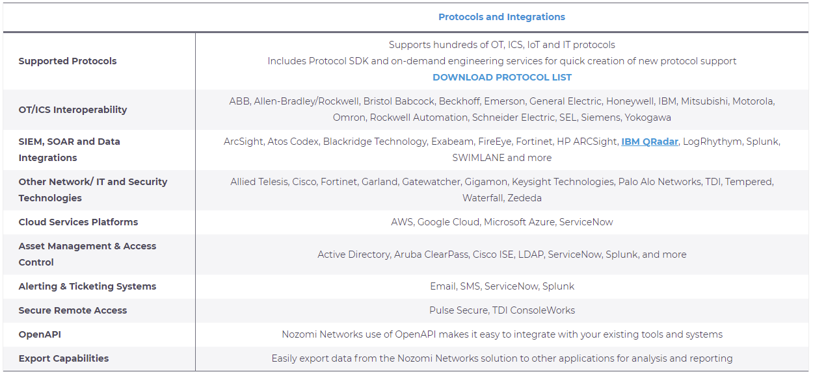
Task: Select the Pulse Secure, TDI ConsoleWorks cell
Action: (502, 310)
